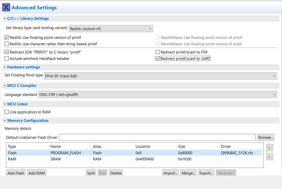Open Language standard dropdown
282x189 pixels.
[x=158, y=94]
